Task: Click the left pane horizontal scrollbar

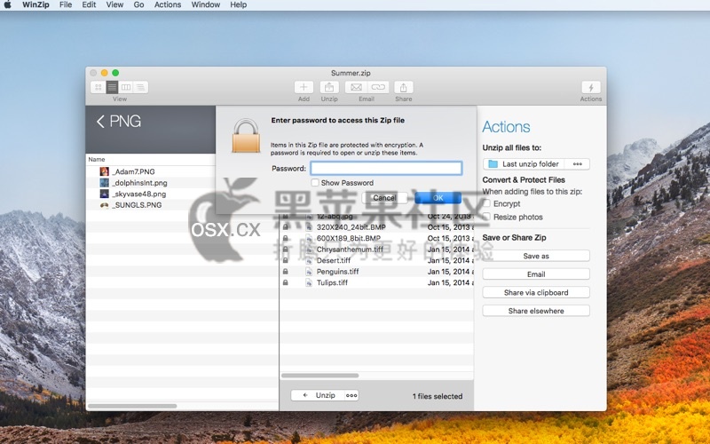Action: (132, 406)
